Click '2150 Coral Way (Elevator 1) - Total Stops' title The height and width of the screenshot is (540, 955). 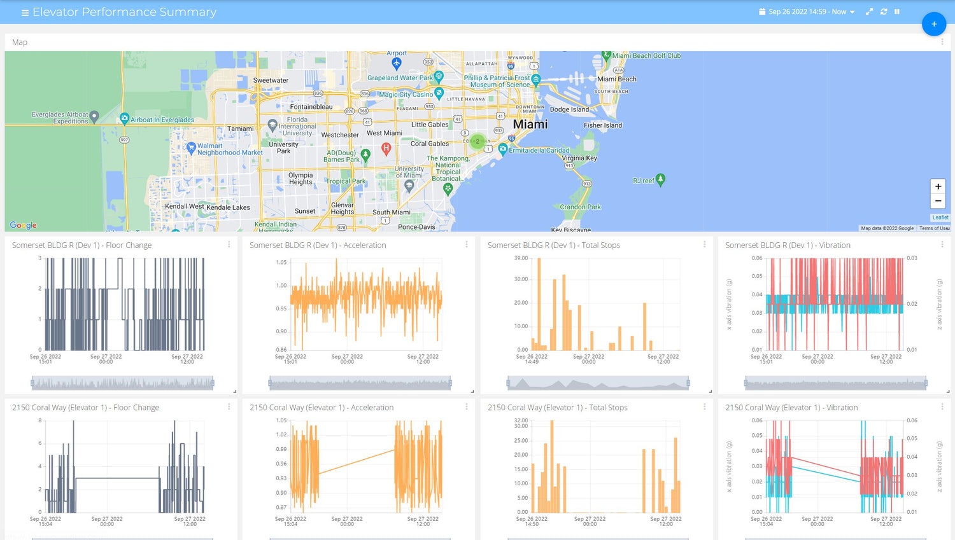click(x=558, y=407)
